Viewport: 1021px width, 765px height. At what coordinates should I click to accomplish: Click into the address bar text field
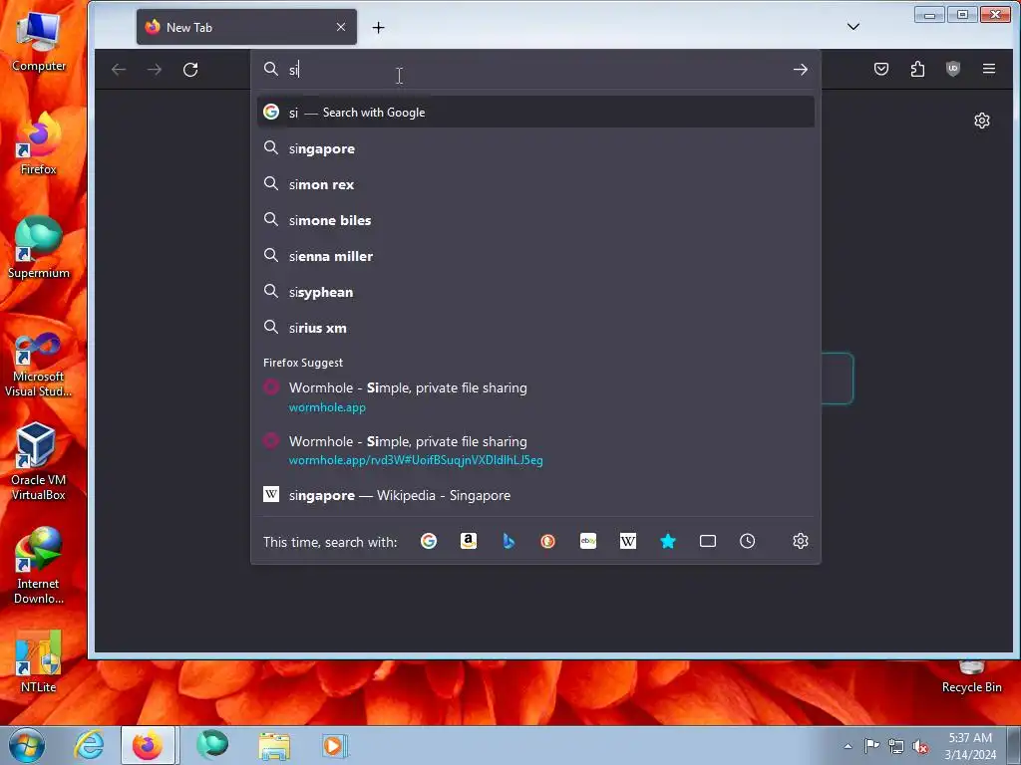coord(534,70)
